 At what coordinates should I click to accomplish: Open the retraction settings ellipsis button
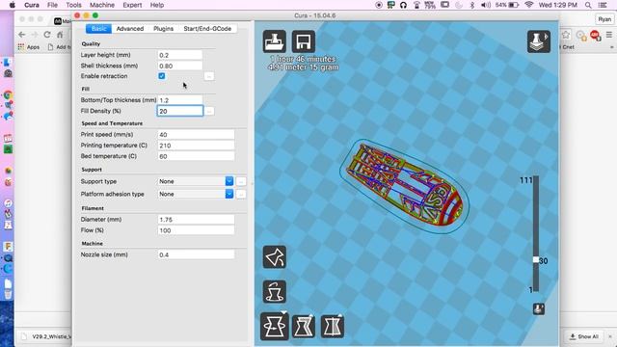point(209,76)
